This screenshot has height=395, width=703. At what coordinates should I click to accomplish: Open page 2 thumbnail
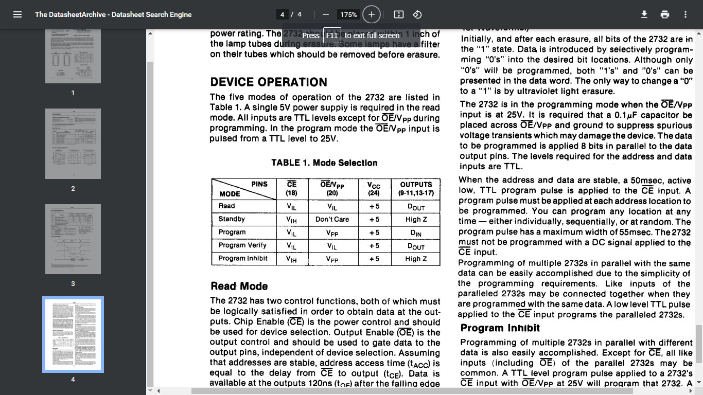(73, 143)
